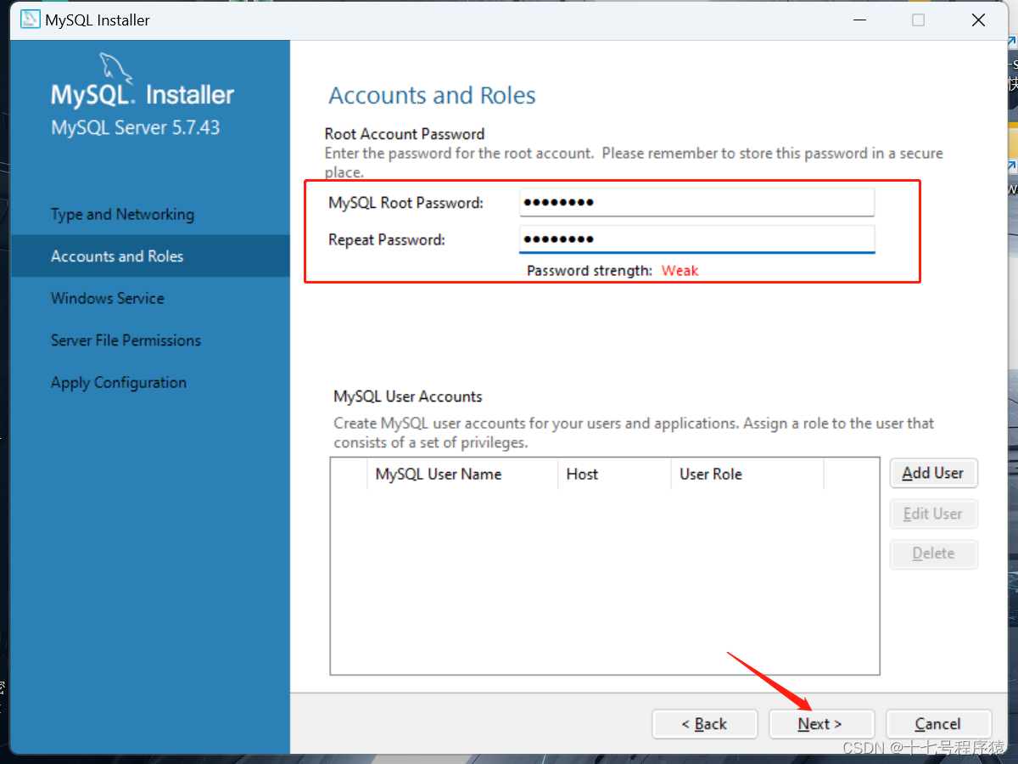Go to the Windows Service step
This screenshot has width=1018, height=764.
click(x=108, y=299)
